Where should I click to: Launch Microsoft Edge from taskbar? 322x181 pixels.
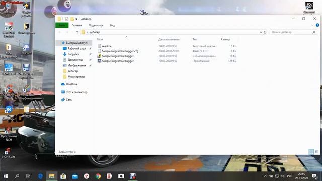[40, 176]
